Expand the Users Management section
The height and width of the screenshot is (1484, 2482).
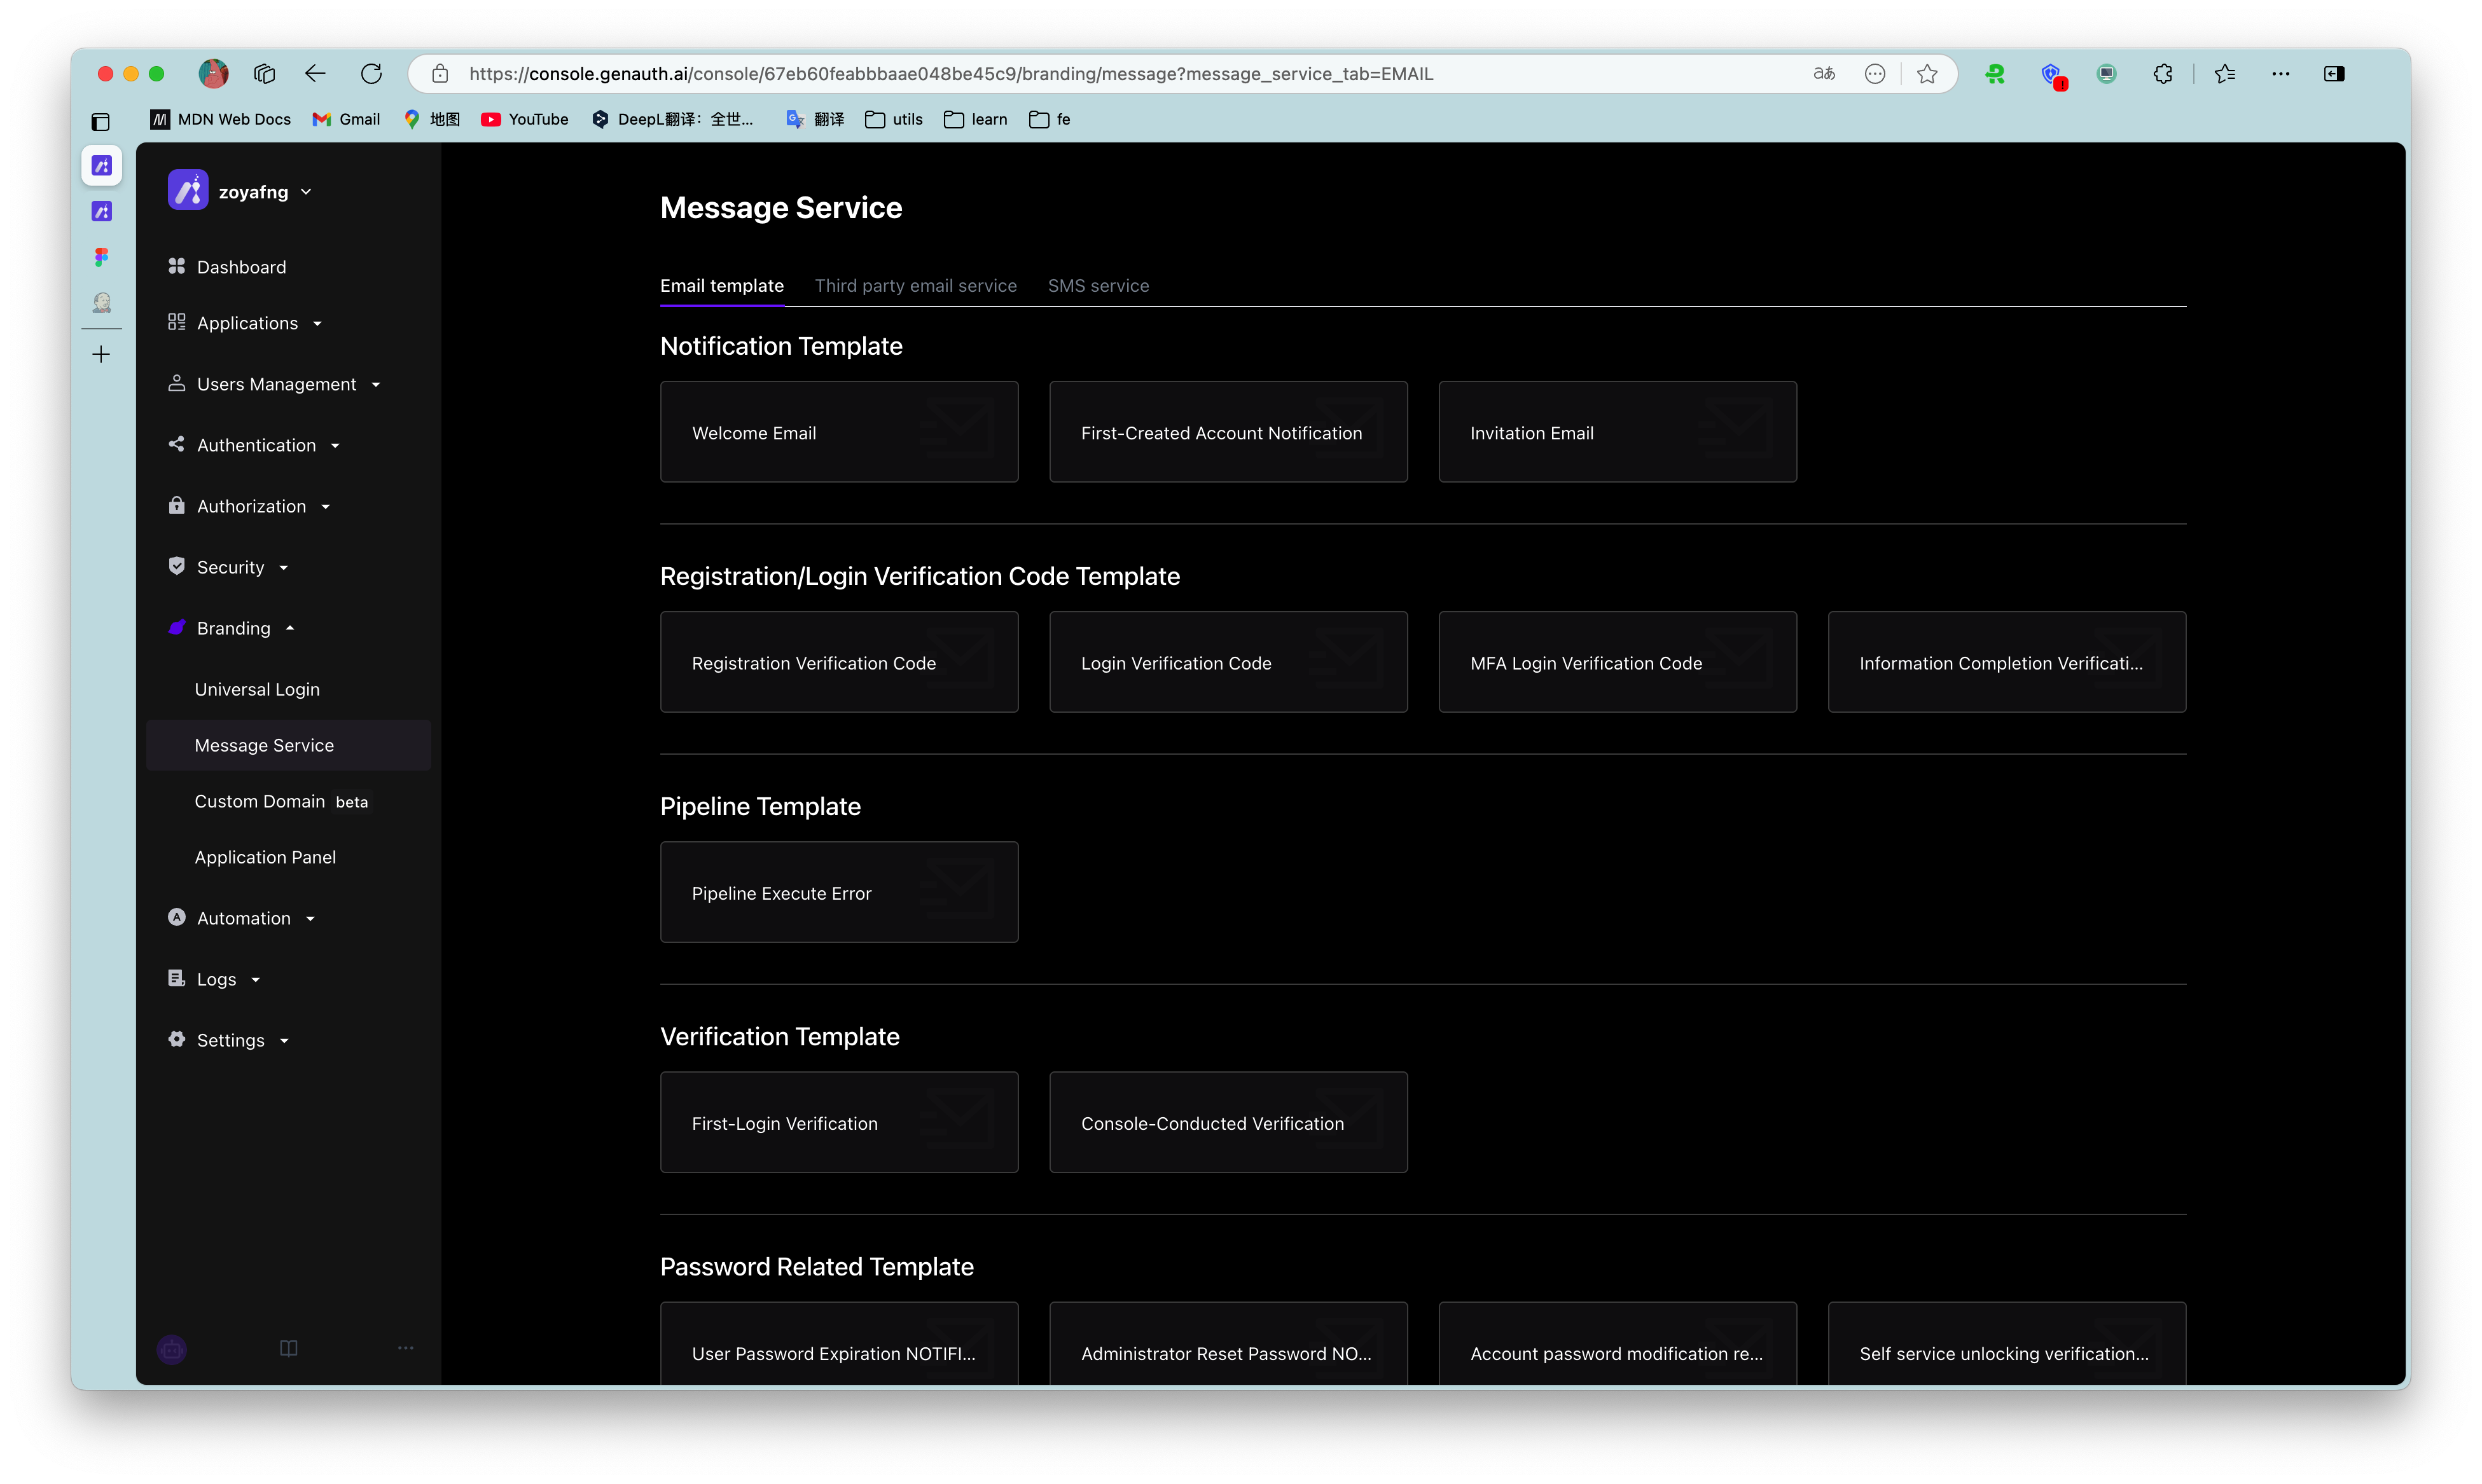pyautogui.click(x=275, y=384)
